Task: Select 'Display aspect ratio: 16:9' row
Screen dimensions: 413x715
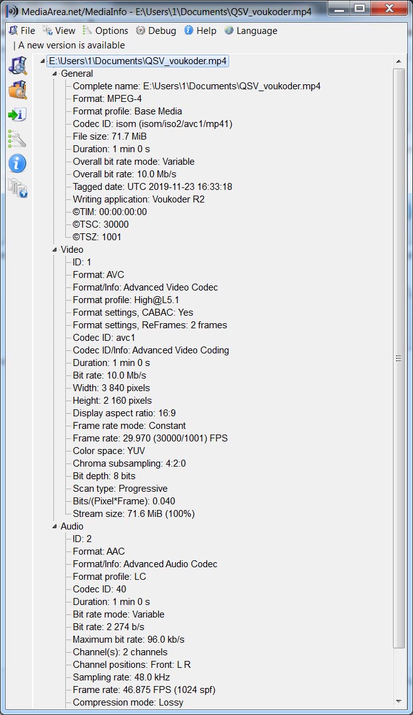Action: [x=124, y=413]
